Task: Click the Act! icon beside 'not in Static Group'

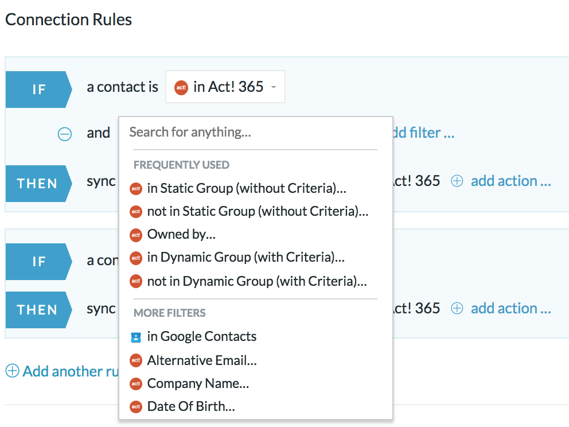Action: (136, 212)
